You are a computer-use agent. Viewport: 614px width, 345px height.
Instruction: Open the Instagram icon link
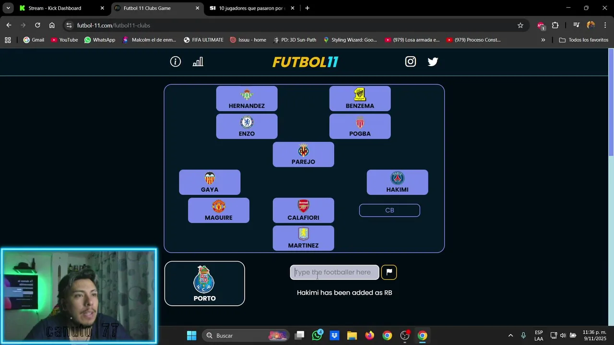pos(411,61)
